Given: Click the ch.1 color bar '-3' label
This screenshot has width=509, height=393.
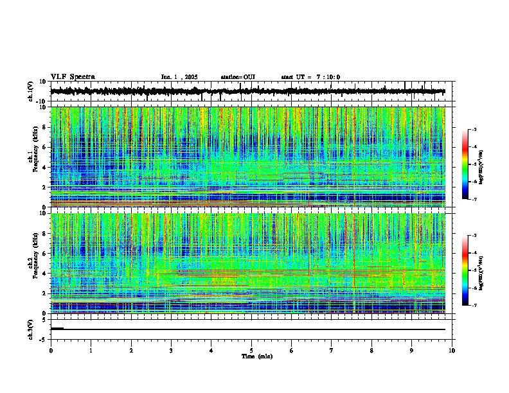Looking at the screenshot, I should point(474,129).
